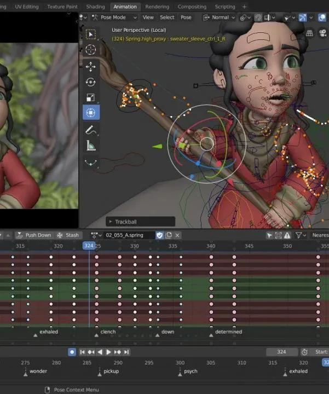
Task: Toggle preview range stopwatch icon
Action: (304, 352)
